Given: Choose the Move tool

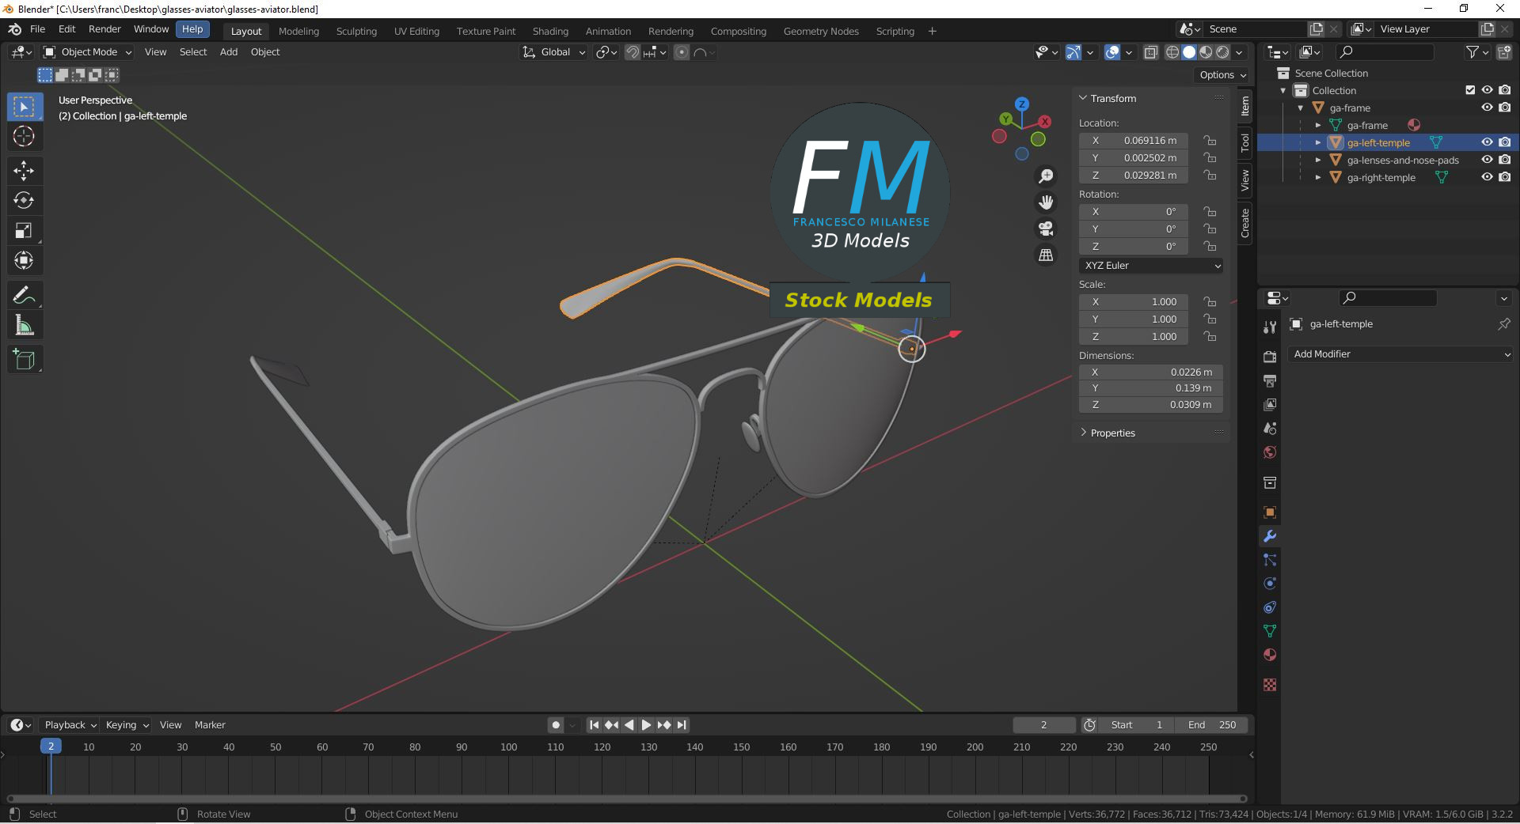Looking at the screenshot, I should click(25, 170).
